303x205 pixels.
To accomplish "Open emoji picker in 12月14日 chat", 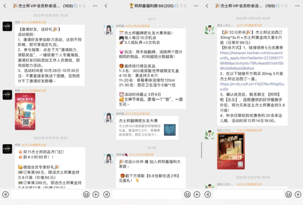I will point(288,194).
